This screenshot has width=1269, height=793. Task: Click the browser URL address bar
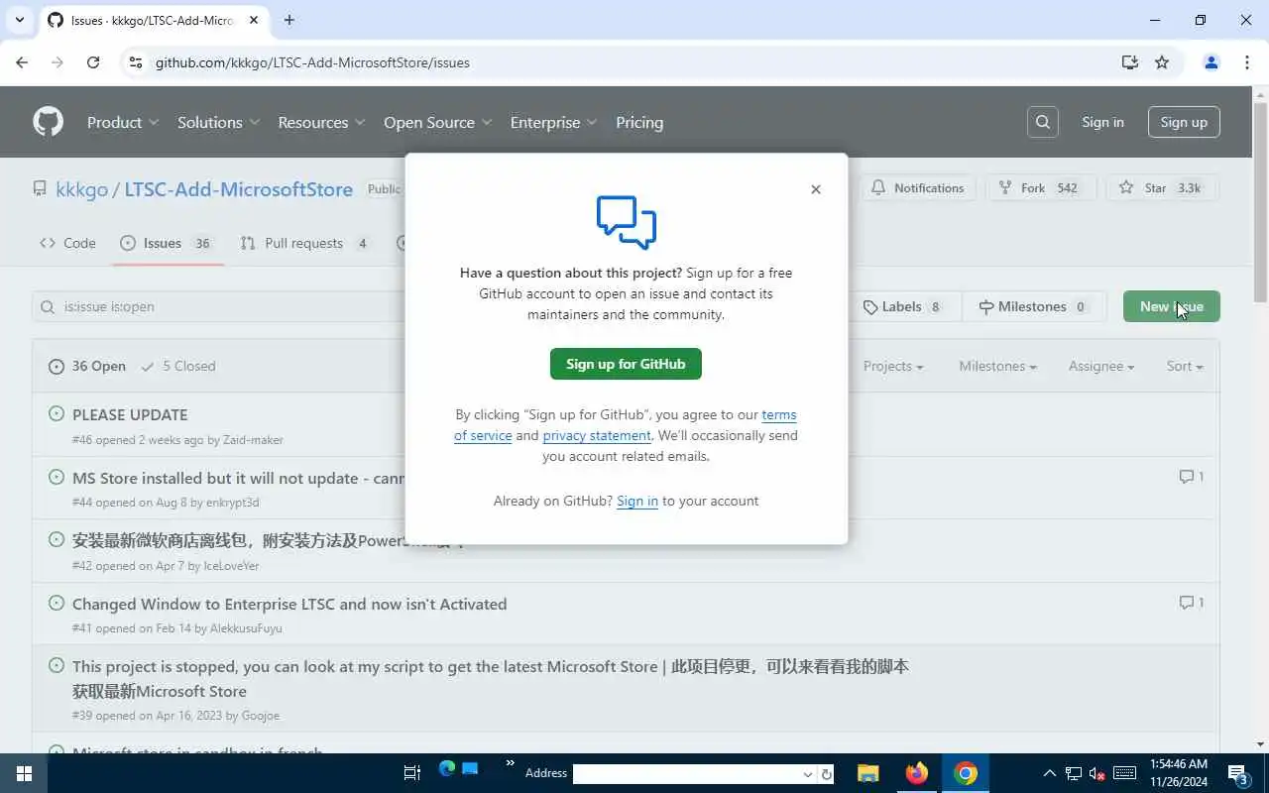pyautogui.click(x=625, y=62)
